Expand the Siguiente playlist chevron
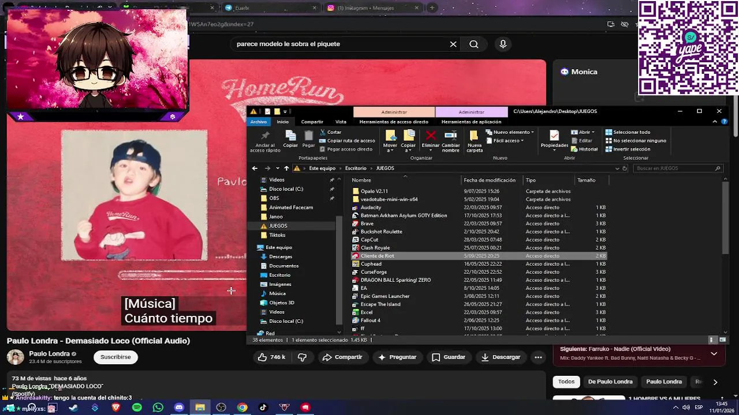This screenshot has height=415, width=739. [x=714, y=353]
